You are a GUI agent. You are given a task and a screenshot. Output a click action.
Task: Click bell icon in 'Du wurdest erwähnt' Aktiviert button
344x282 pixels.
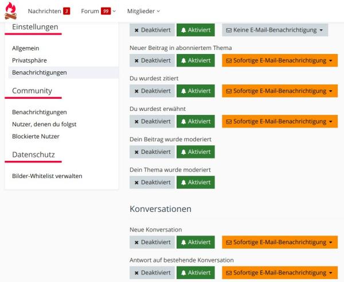tap(183, 121)
